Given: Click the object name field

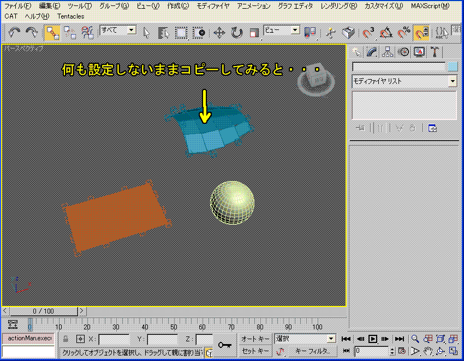Looking at the screenshot, I should [398, 67].
